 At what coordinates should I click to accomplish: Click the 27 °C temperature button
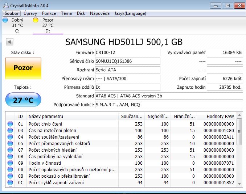point(23,100)
